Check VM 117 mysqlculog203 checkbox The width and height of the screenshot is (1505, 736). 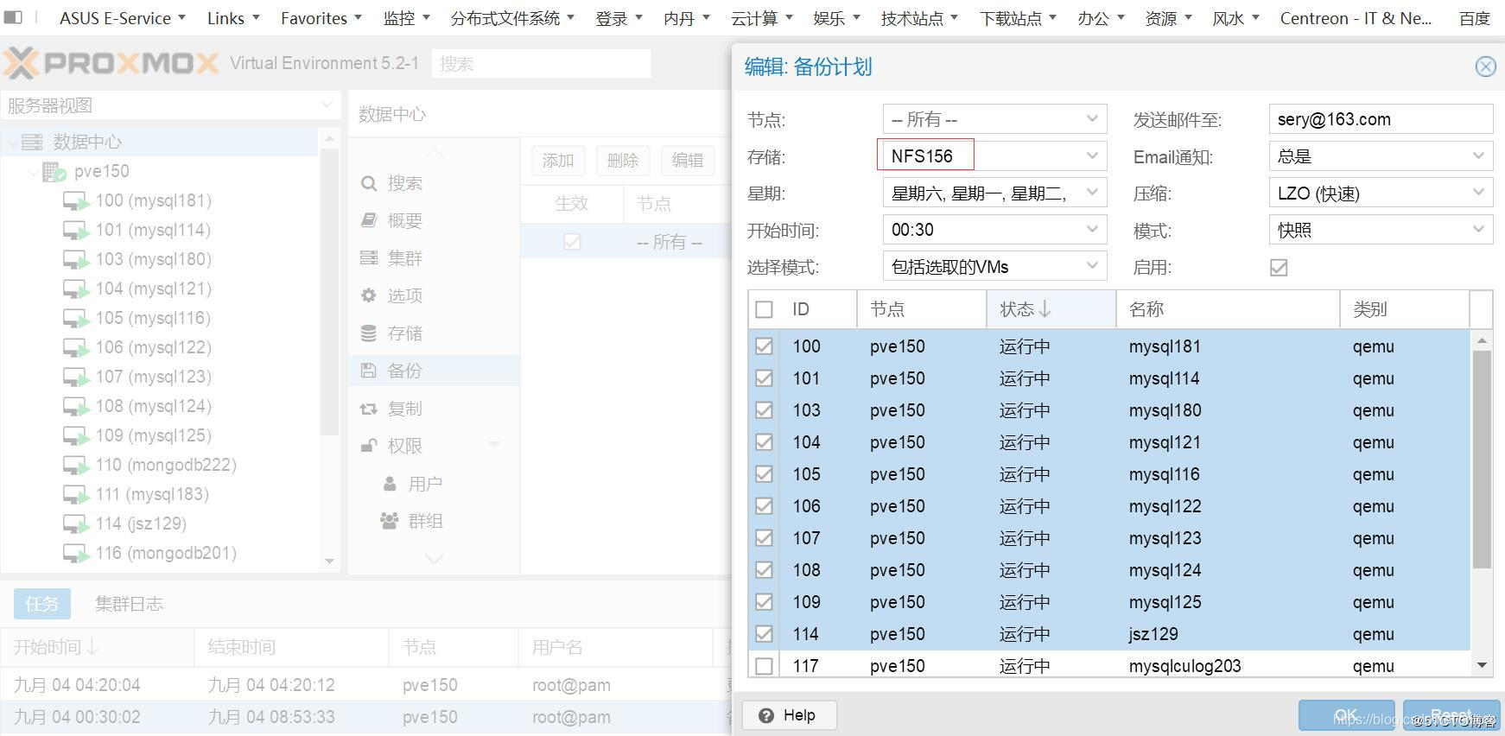click(764, 666)
